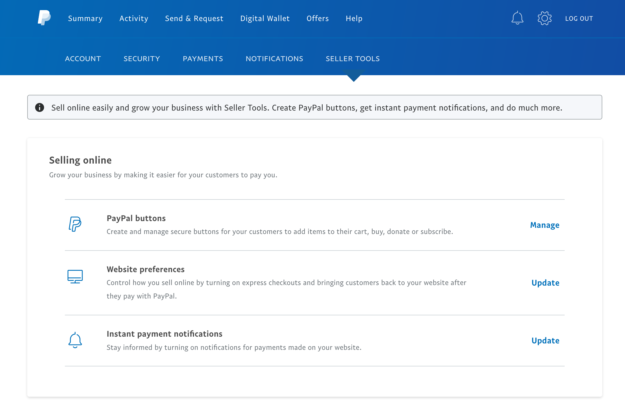Viewport: 625px width, 404px height.
Task: Click 'Control how you sell online' description
Action: (x=286, y=289)
